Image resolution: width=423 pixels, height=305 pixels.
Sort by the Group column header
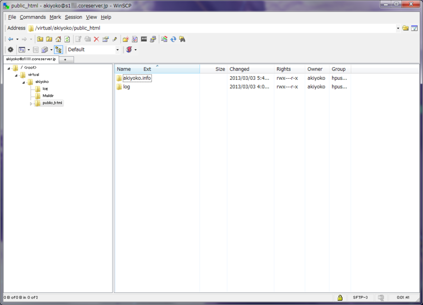(x=340, y=69)
